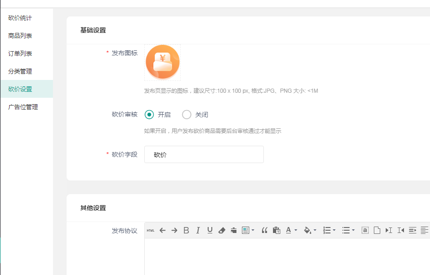This screenshot has height=275, width=430.
Task: Toggle underline formatting in the editor
Action: (210, 230)
